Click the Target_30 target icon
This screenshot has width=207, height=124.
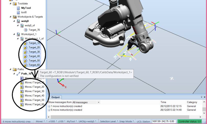(x=26, y=52)
